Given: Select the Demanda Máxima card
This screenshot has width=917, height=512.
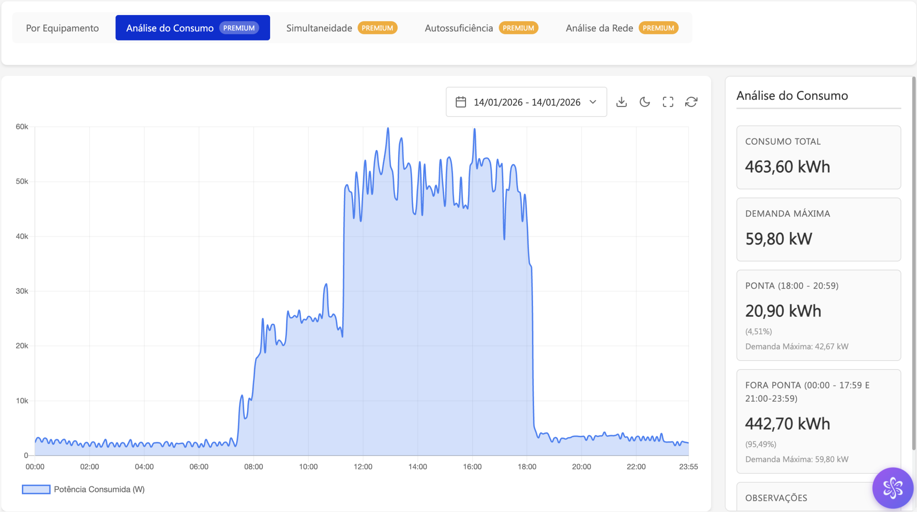Looking at the screenshot, I should pos(818,230).
